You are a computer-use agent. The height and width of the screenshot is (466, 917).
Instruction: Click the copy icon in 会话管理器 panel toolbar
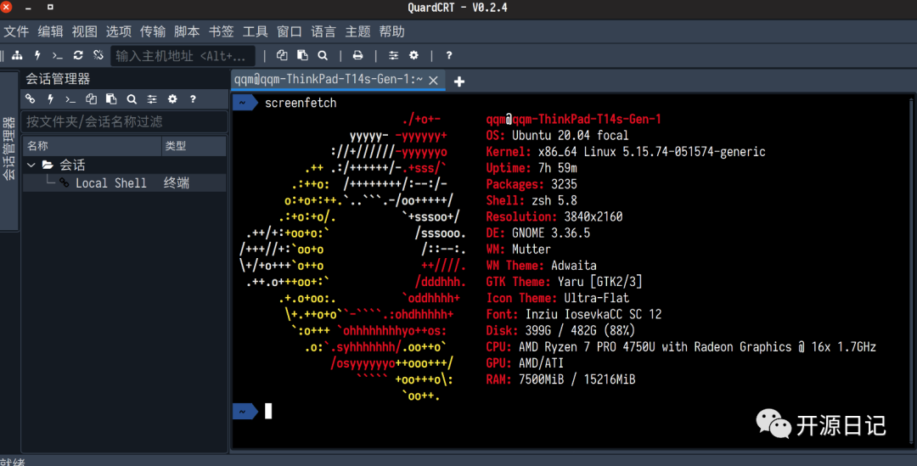pos(91,98)
